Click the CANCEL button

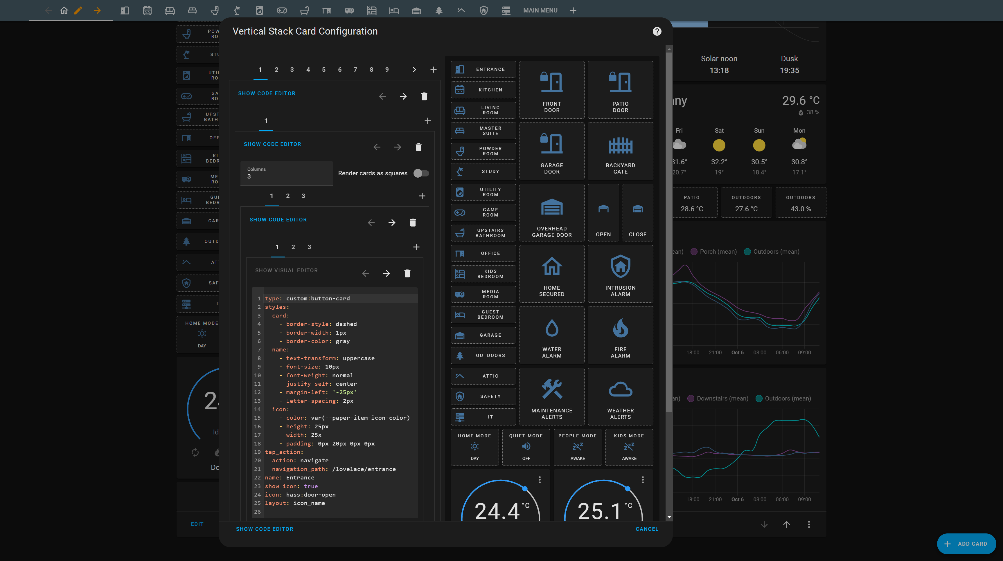647,529
